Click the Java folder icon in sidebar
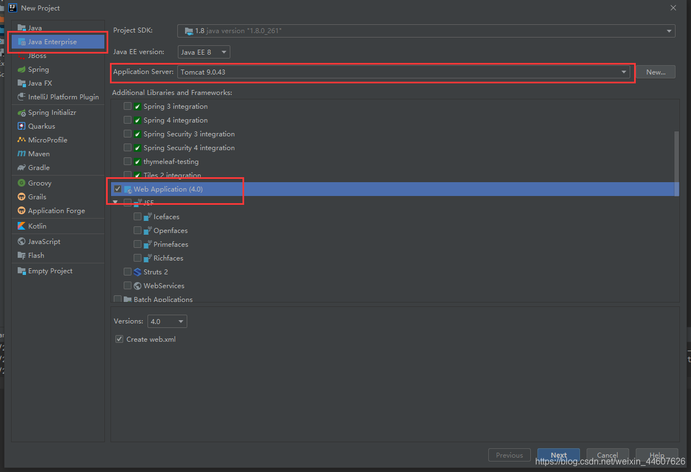The height and width of the screenshot is (472, 691). pyautogui.click(x=22, y=28)
